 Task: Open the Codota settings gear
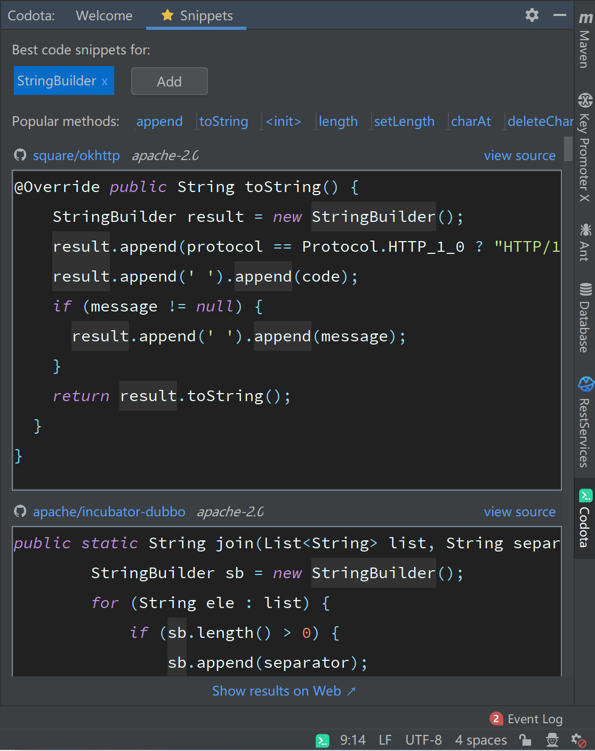(532, 15)
